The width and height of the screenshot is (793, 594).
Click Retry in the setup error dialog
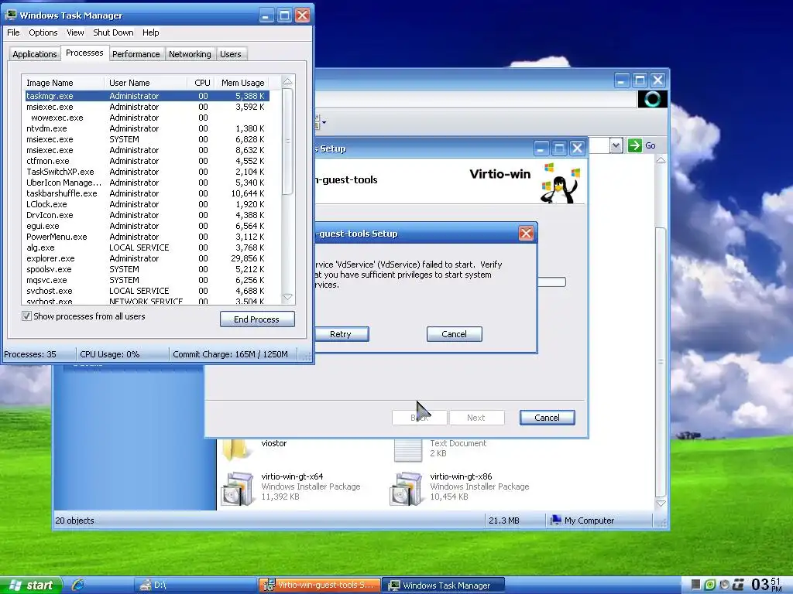[x=341, y=334]
